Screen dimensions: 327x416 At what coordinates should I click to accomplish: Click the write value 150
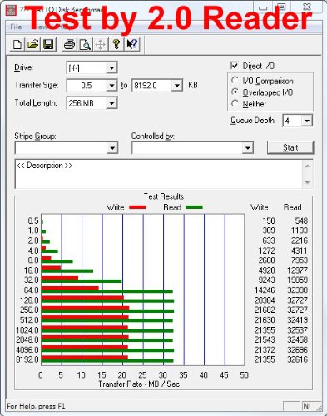(269, 220)
